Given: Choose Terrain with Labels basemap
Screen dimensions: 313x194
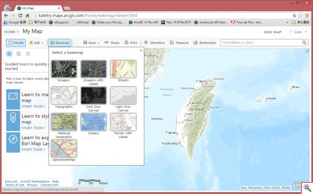Looking at the screenshot, I should [123, 122].
